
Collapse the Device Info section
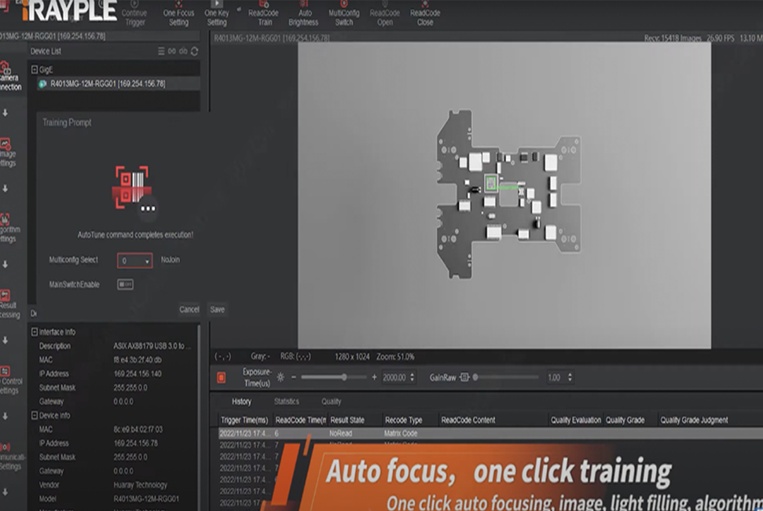(x=34, y=415)
